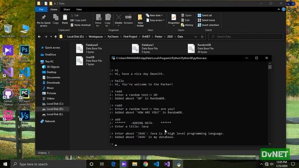Click Select all in ribbon
The image size is (299, 168).
205,15
